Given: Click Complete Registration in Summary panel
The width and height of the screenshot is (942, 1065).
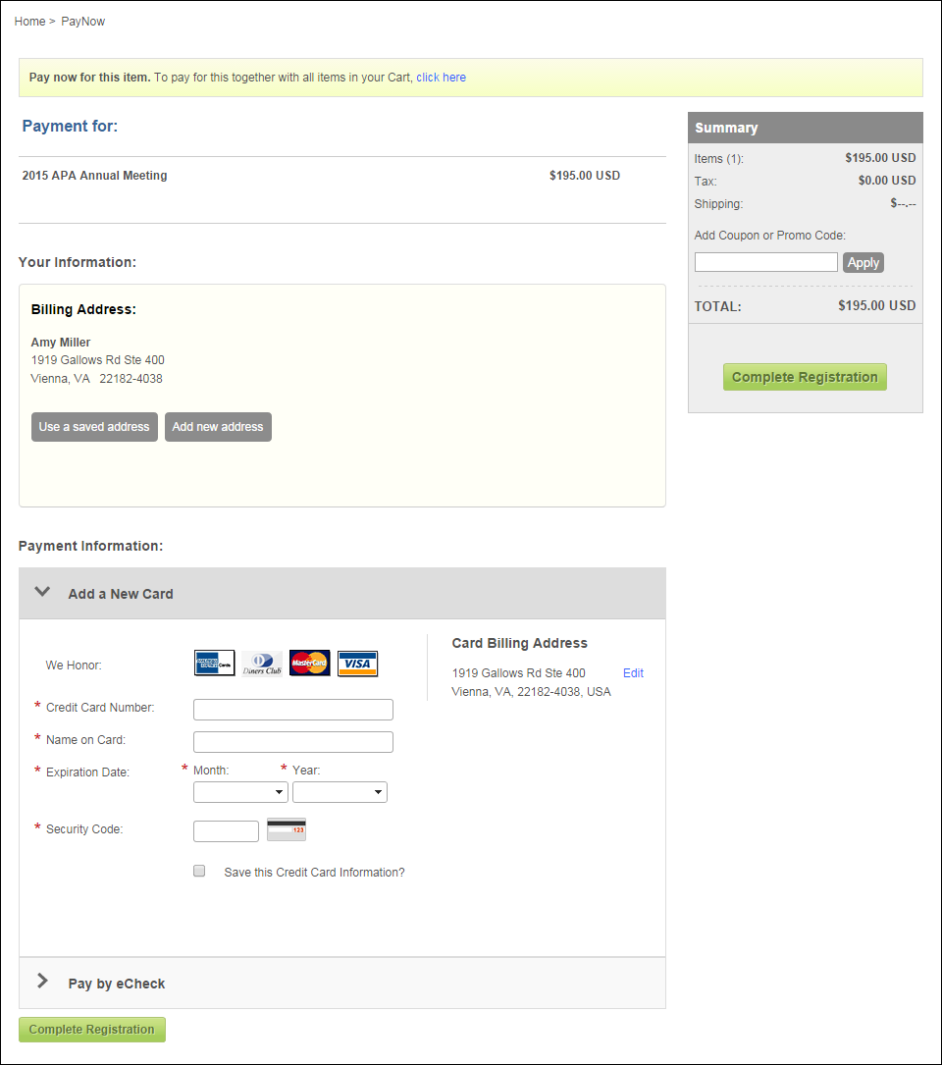Looking at the screenshot, I should coord(805,377).
